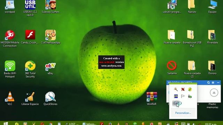Launch 360 Total Security desktop shortcut
This screenshot has height=125, width=223.
click(x=30, y=69)
